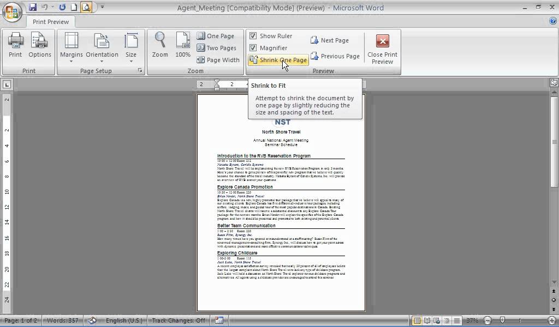The image size is (559, 327).
Task: Create a new blank document icon
Action: [74, 7]
